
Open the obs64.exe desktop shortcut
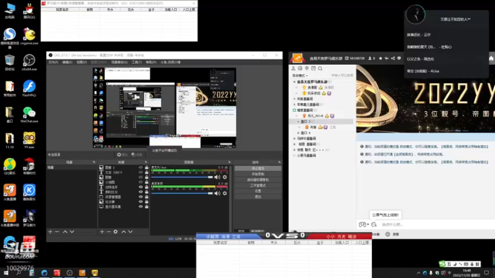pos(29,62)
